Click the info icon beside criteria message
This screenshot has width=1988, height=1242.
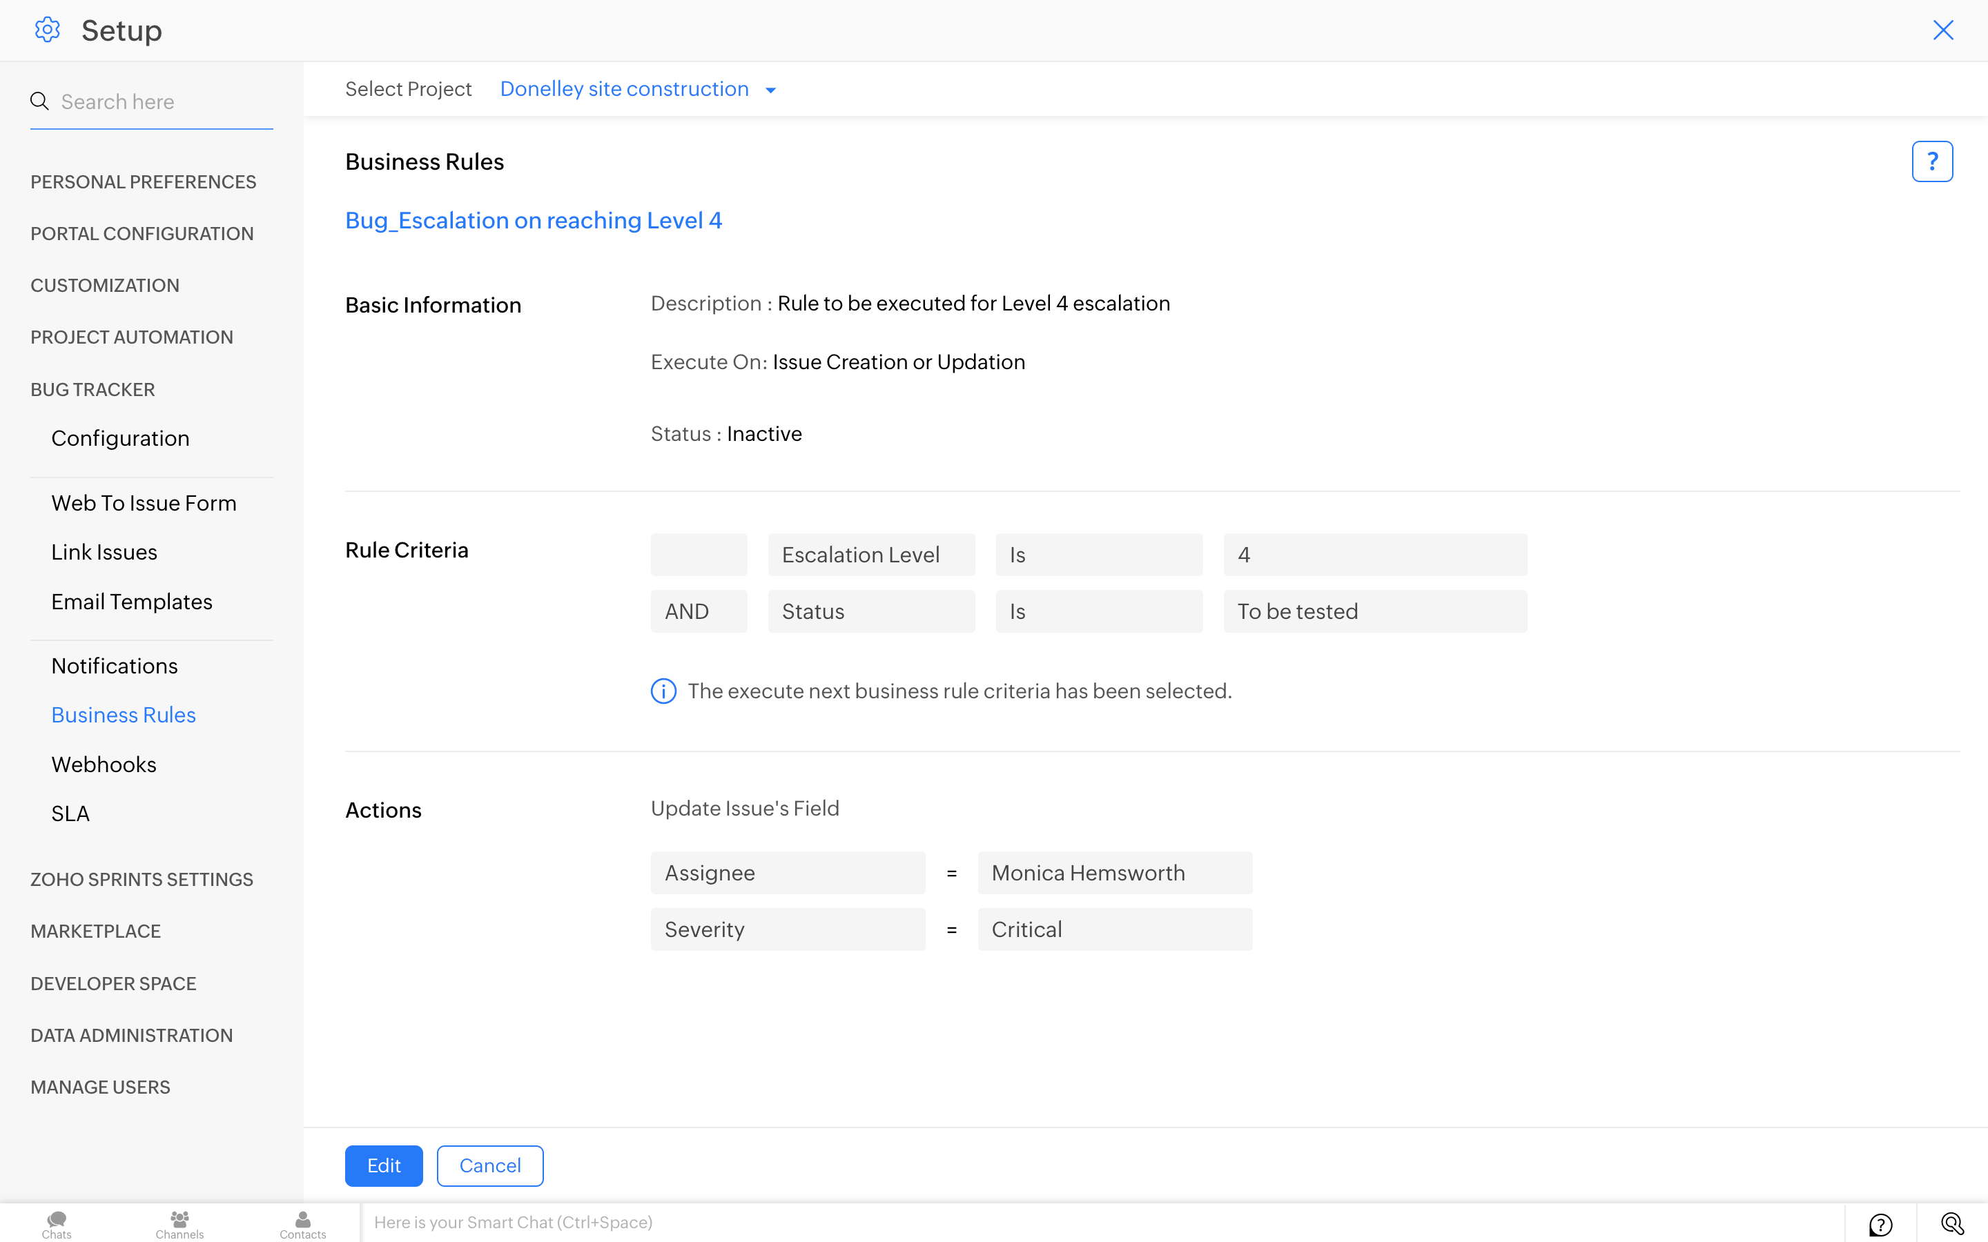pyautogui.click(x=663, y=691)
